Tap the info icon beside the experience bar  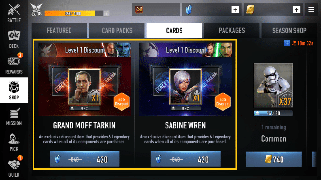[x=107, y=13]
